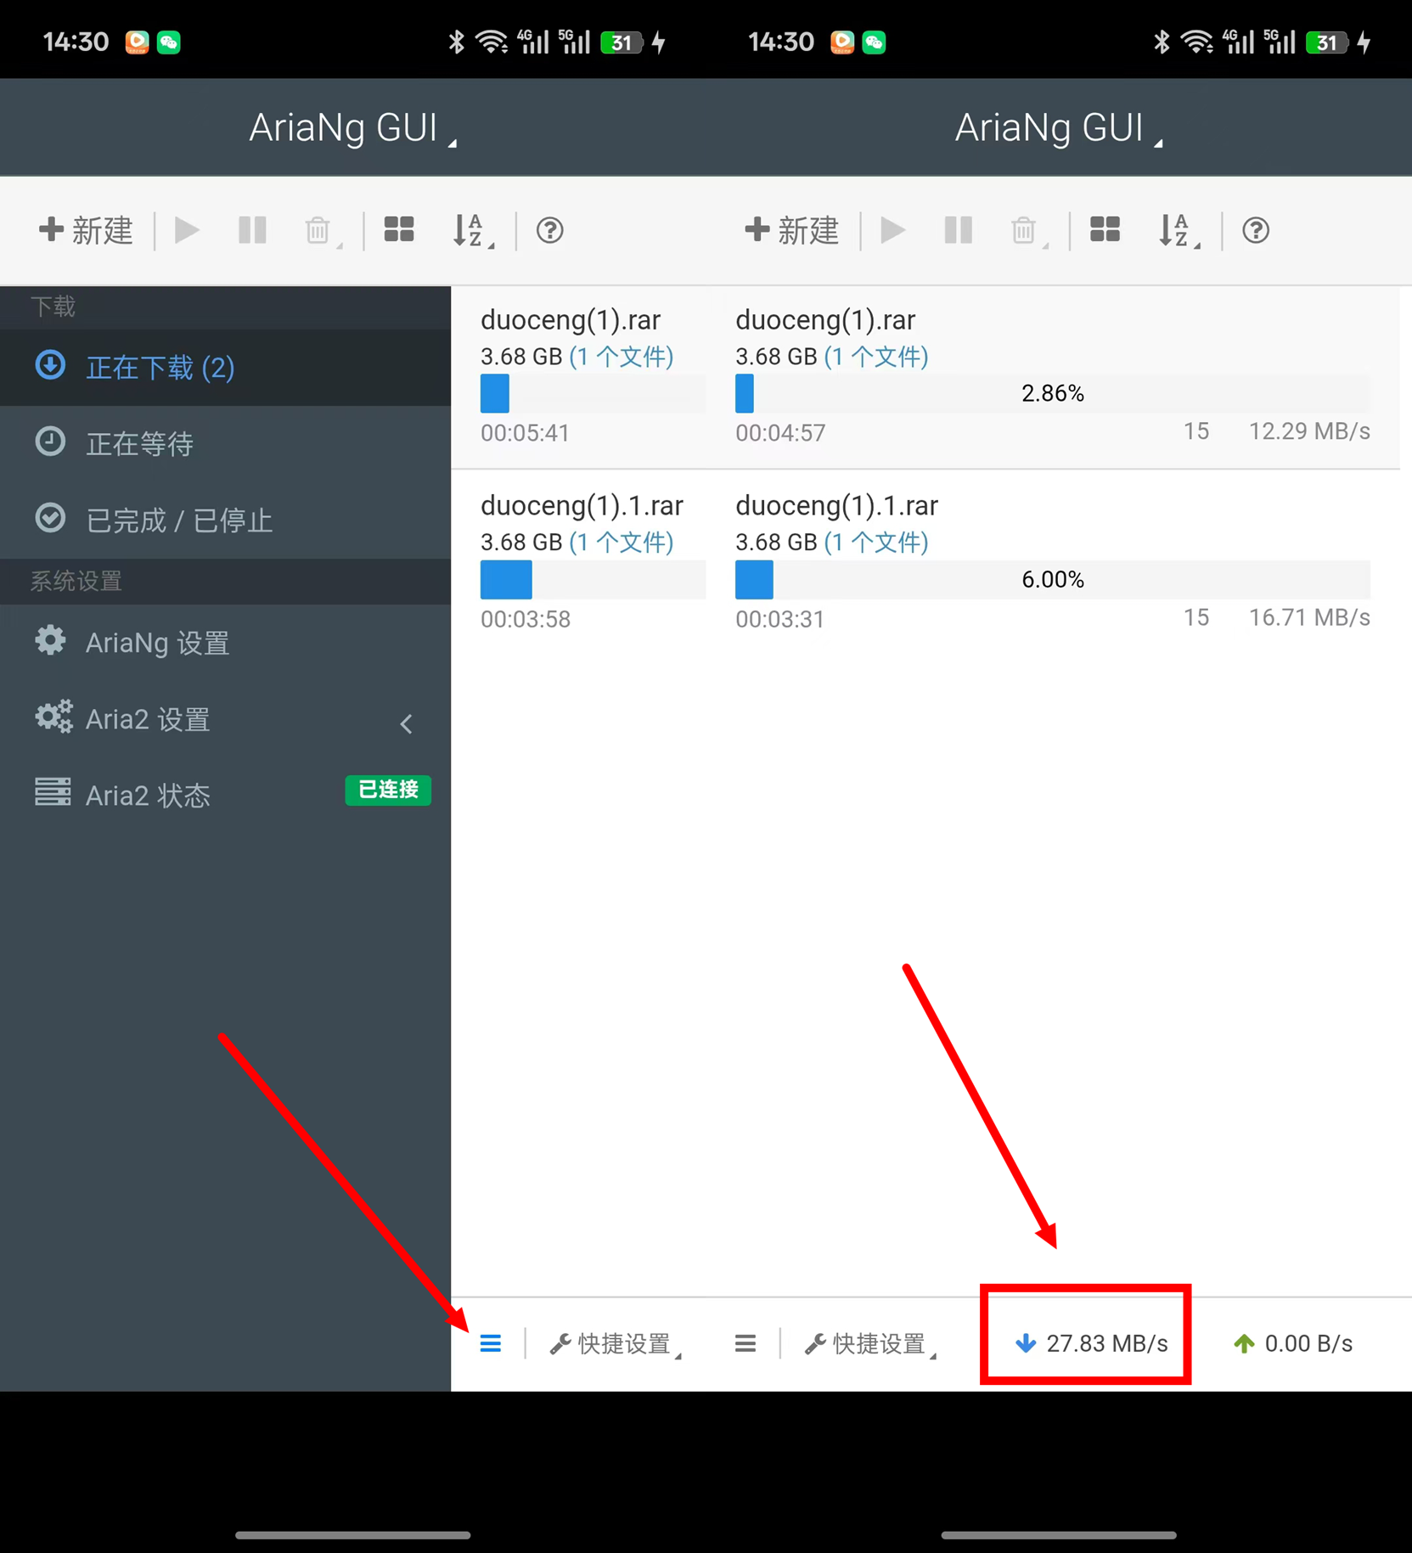
Task: Click the 27.83 MB/s download speed indicator
Action: tap(1091, 1343)
